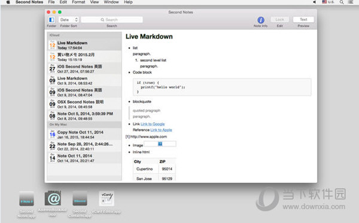This screenshot has height=223, width=359.
Task: Select the OSX Second Notes note
Action: [84, 104]
